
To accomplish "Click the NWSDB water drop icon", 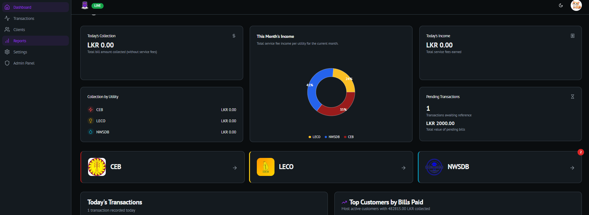I will click(91, 132).
